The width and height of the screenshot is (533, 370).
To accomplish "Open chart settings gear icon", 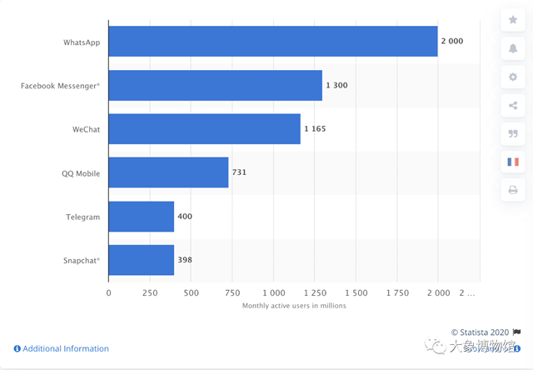I will (513, 77).
